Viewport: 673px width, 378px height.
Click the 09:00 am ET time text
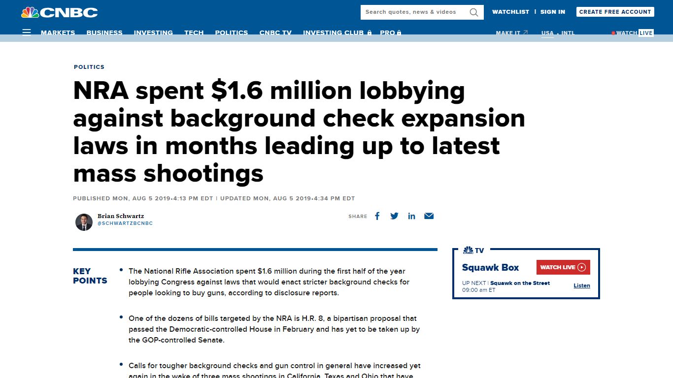pyautogui.click(x=478, y=290)
